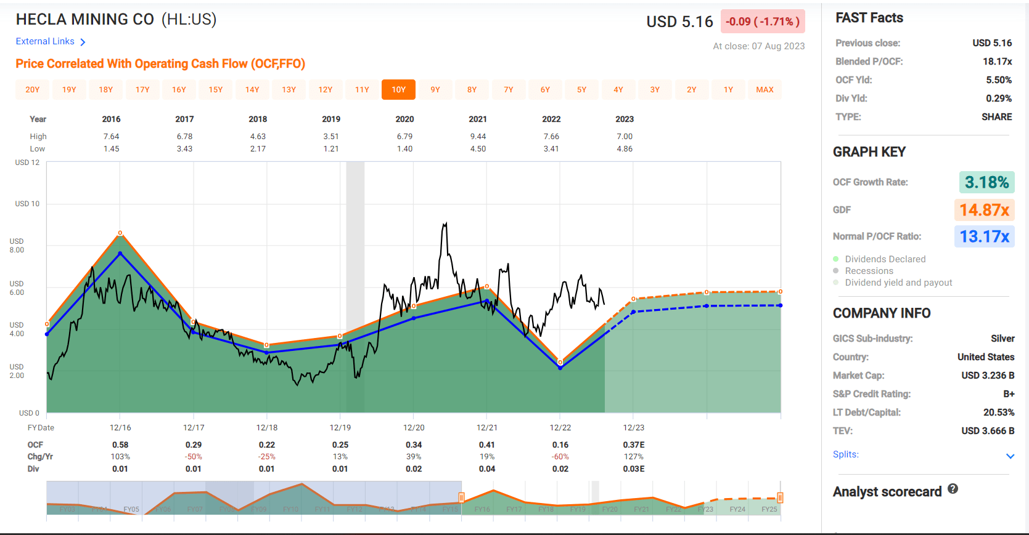1029x535 pixels.
Task: Click the 12/22 Chg/Yr value -60%
Action: (x=560, y=457)
